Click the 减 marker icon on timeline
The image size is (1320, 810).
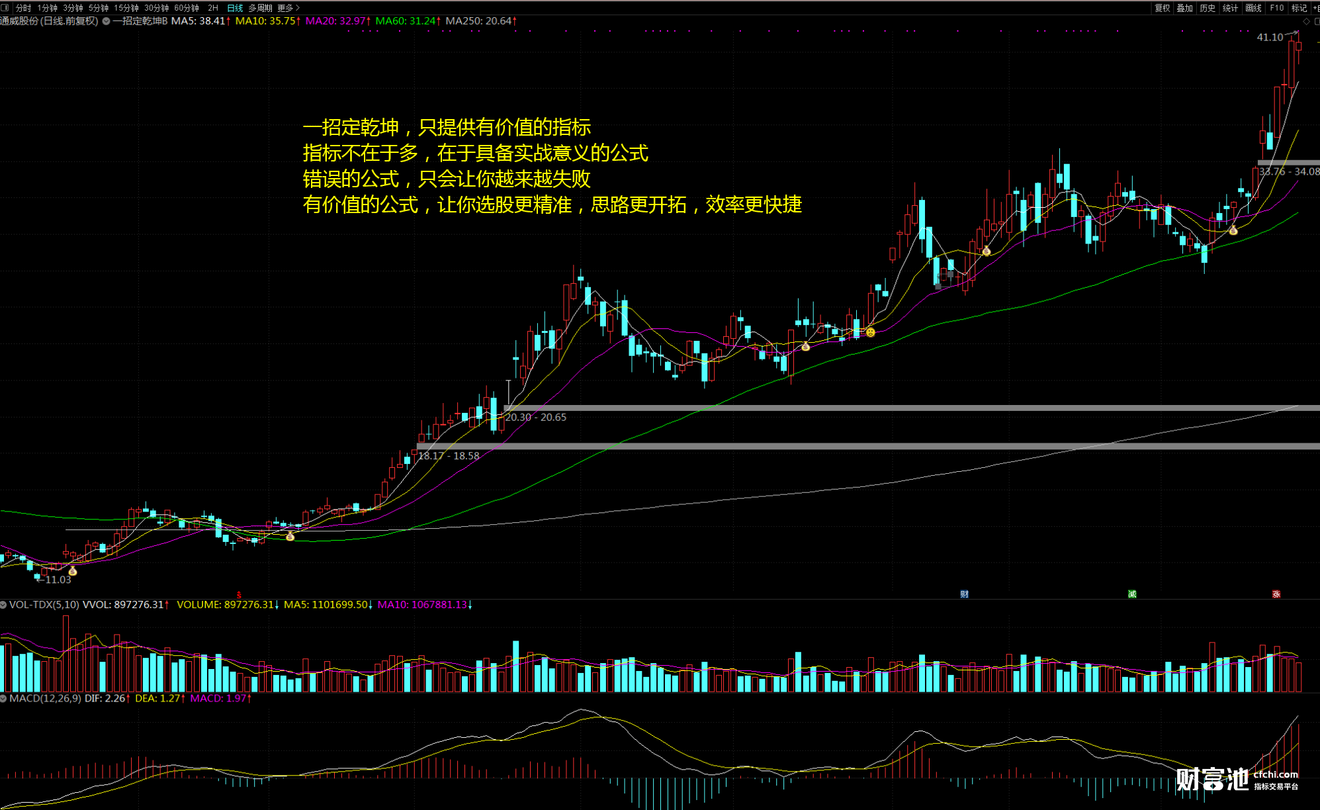[x=1132, y=594]
